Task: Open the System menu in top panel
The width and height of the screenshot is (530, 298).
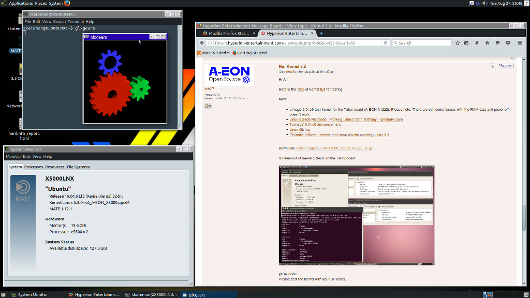Action: [x=56, y=3]
